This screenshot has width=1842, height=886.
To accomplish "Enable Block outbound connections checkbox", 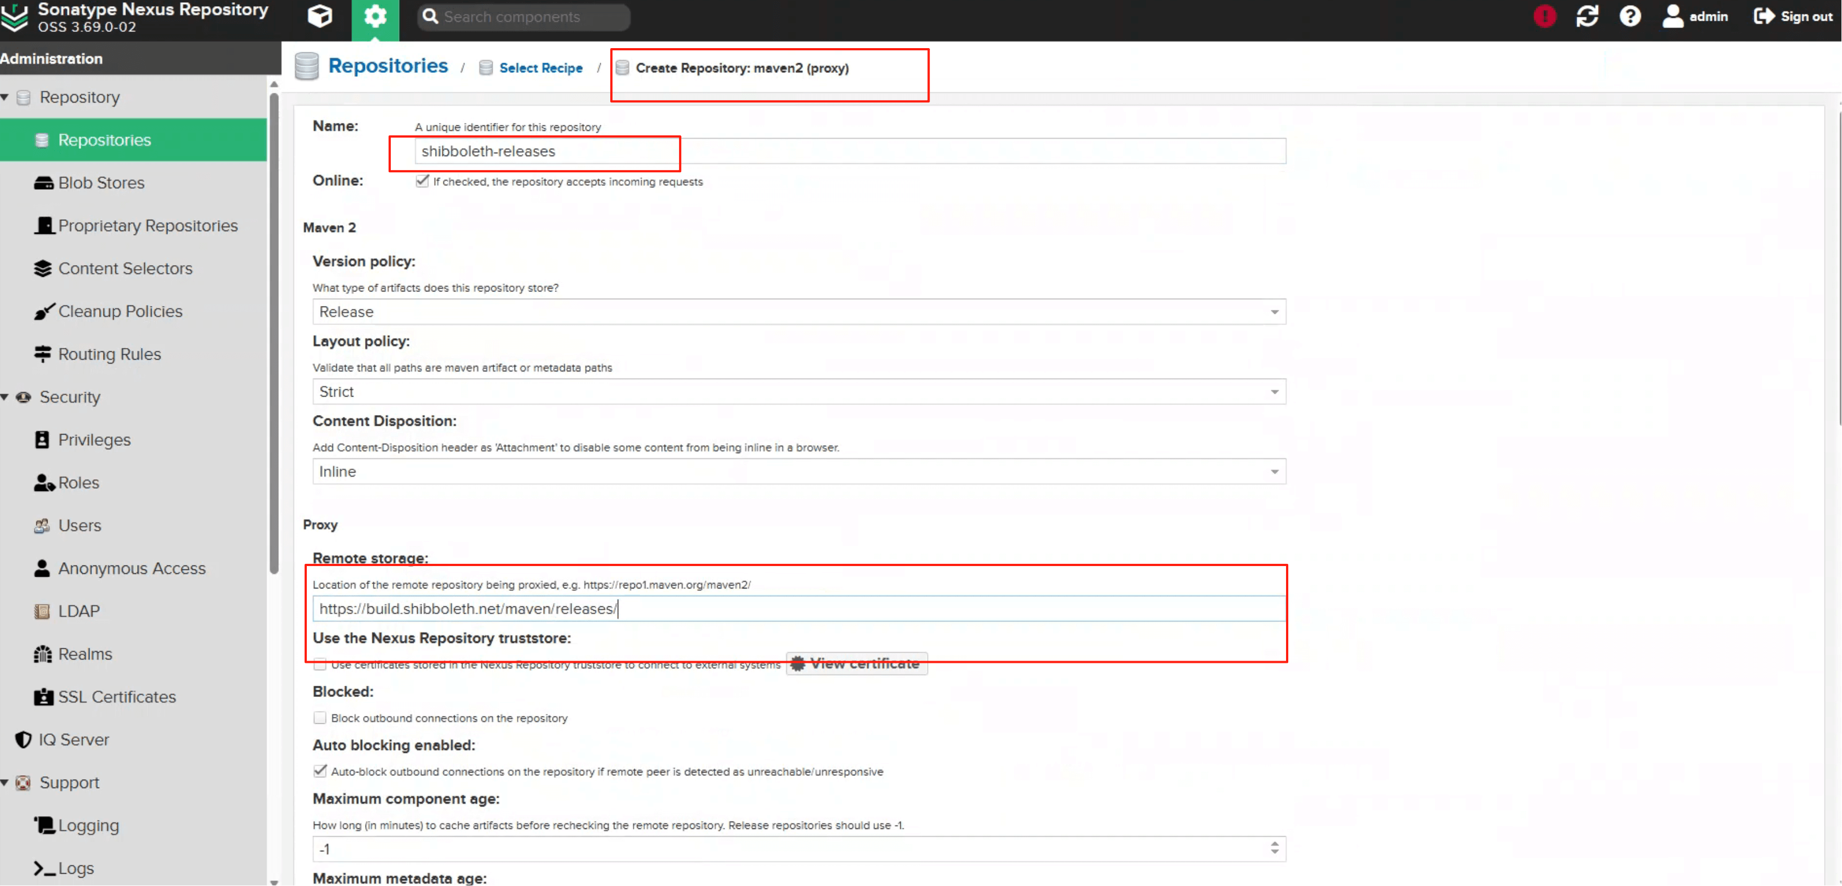I will [x=320, y=718].
